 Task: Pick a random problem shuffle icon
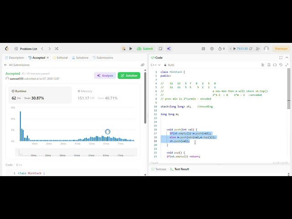(x=57, y=49)
